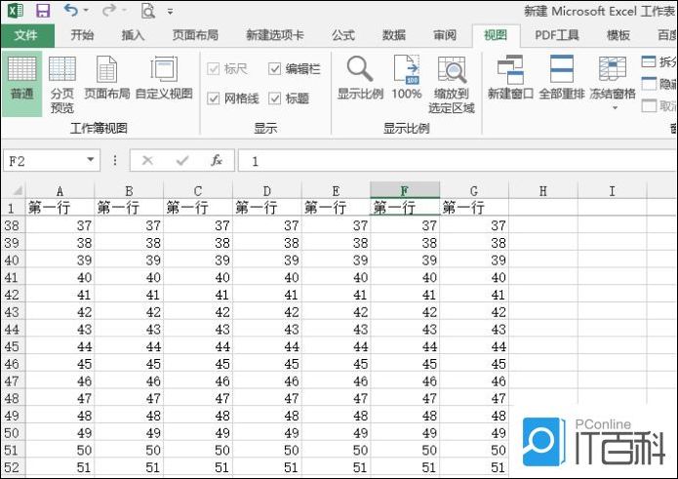Click the Redo arrow icon

[109, 10]
